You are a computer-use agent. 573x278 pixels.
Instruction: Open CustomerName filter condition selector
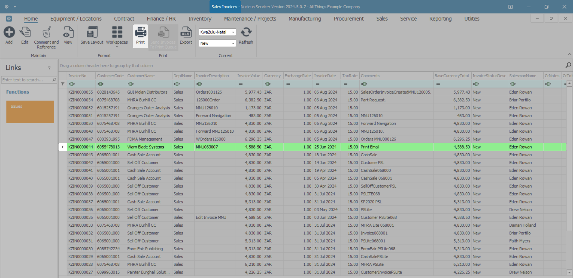(131, 84)
